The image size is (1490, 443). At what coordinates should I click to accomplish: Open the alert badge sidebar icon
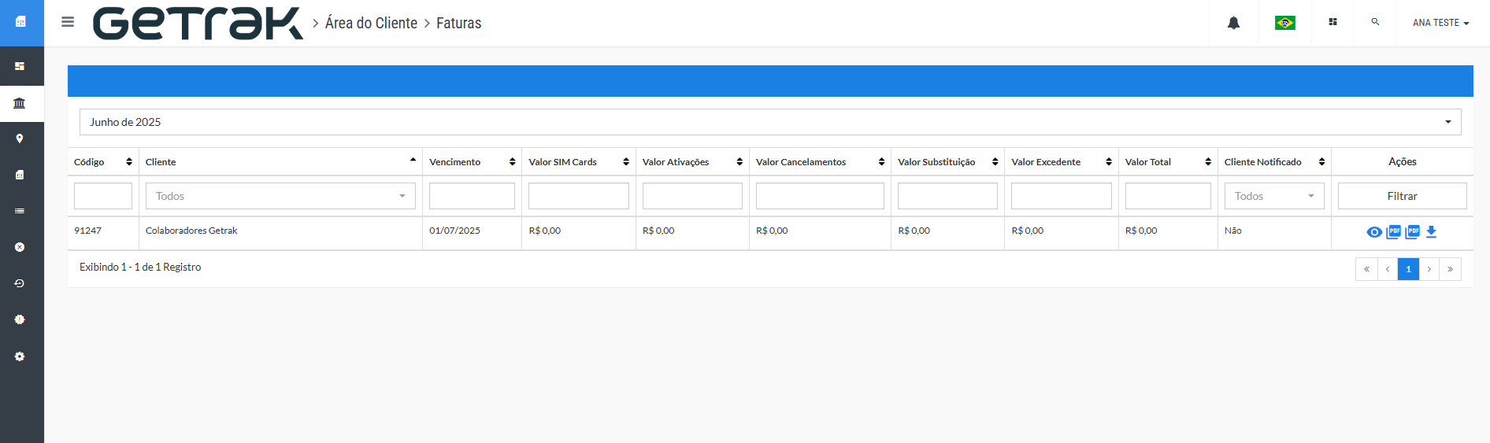(20, 319)
